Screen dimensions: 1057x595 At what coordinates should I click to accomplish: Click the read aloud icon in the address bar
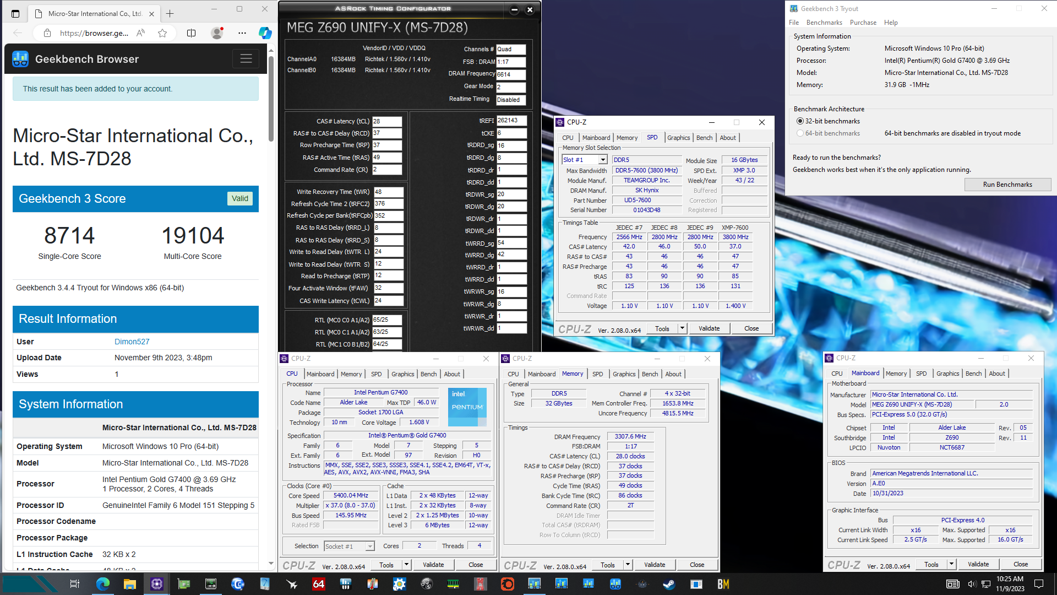click(x=141, y=33)
